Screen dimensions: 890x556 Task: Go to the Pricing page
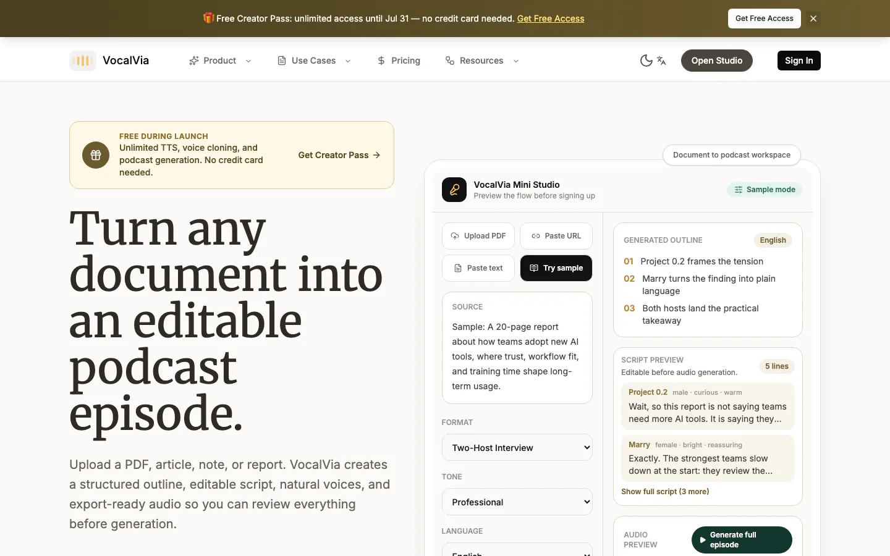pos(399,61)
